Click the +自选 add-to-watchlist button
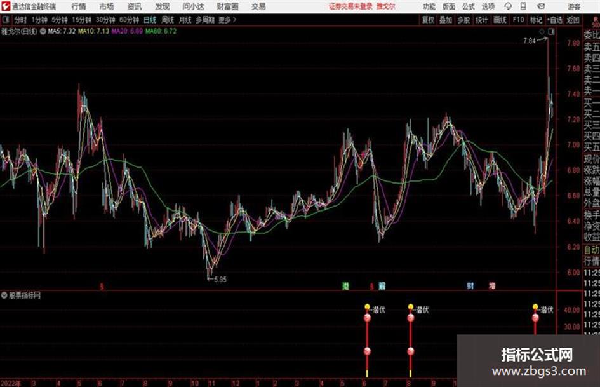600x387 pixels. click(x=554, y=20)
